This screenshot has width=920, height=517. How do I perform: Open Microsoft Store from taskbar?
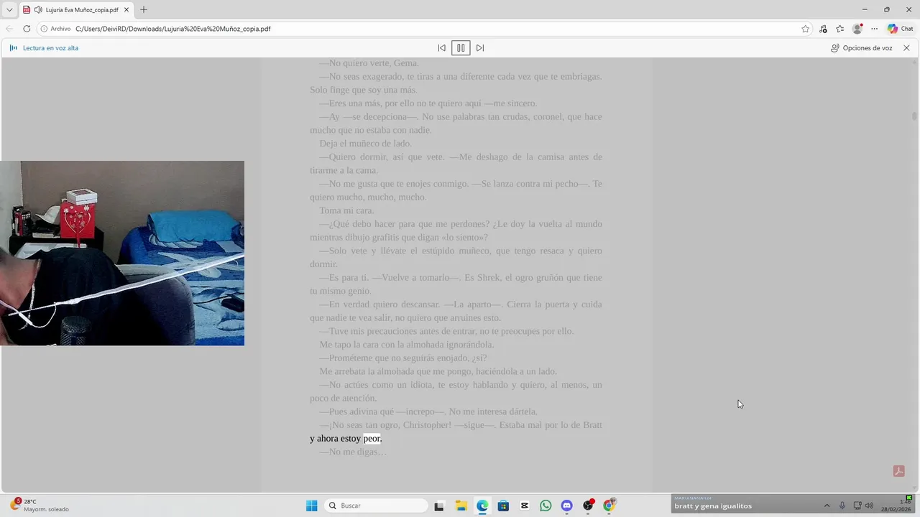pos(503,506)
